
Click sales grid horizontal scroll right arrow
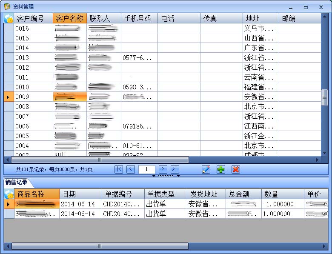pos(324,246)
